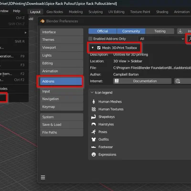The height and width of the screenshot is (191, 191).
Task: Click the Human Meshes legend icon
Action: pyautogui.click(x=94, y=102)
